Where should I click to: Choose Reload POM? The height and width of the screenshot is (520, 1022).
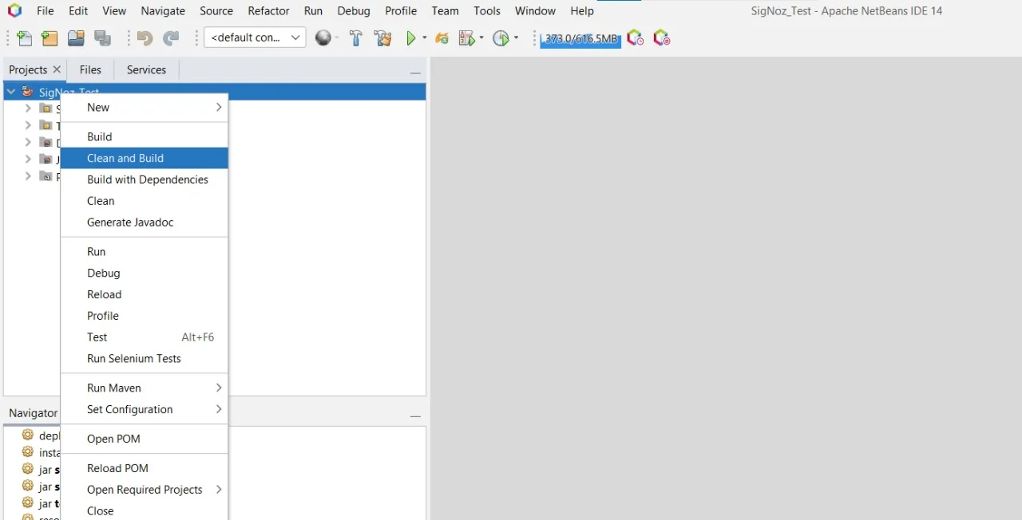[x=145, y=468]
